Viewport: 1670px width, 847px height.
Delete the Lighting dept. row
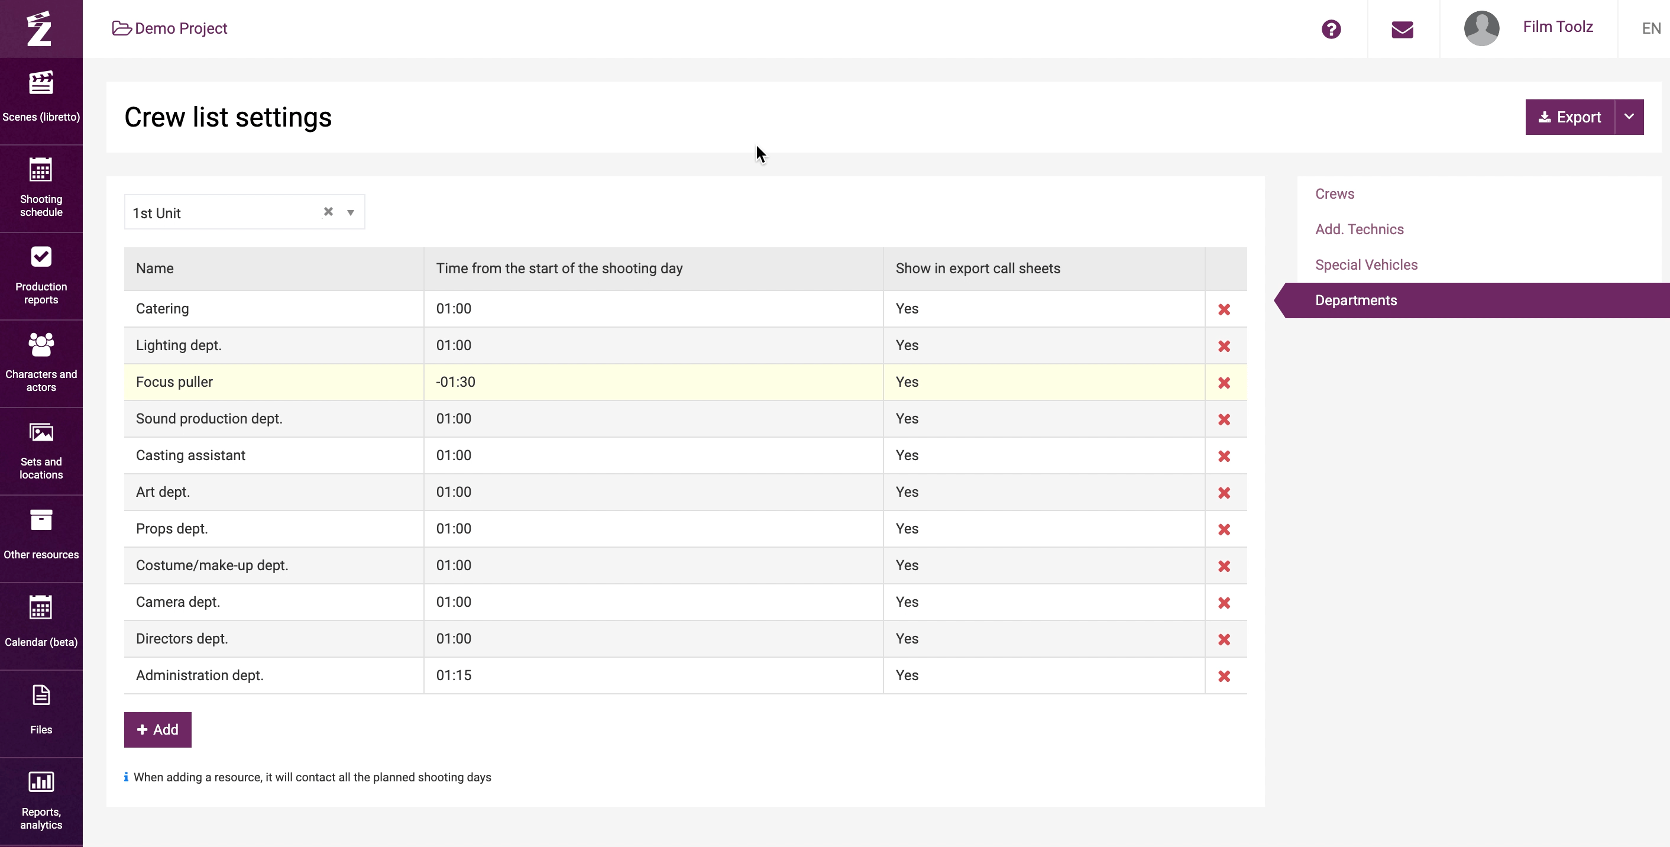[x=1224, y=347]
